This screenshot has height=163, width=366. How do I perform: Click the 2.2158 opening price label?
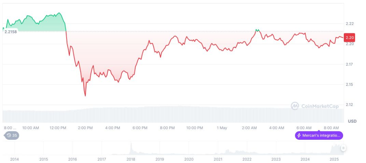11,32
